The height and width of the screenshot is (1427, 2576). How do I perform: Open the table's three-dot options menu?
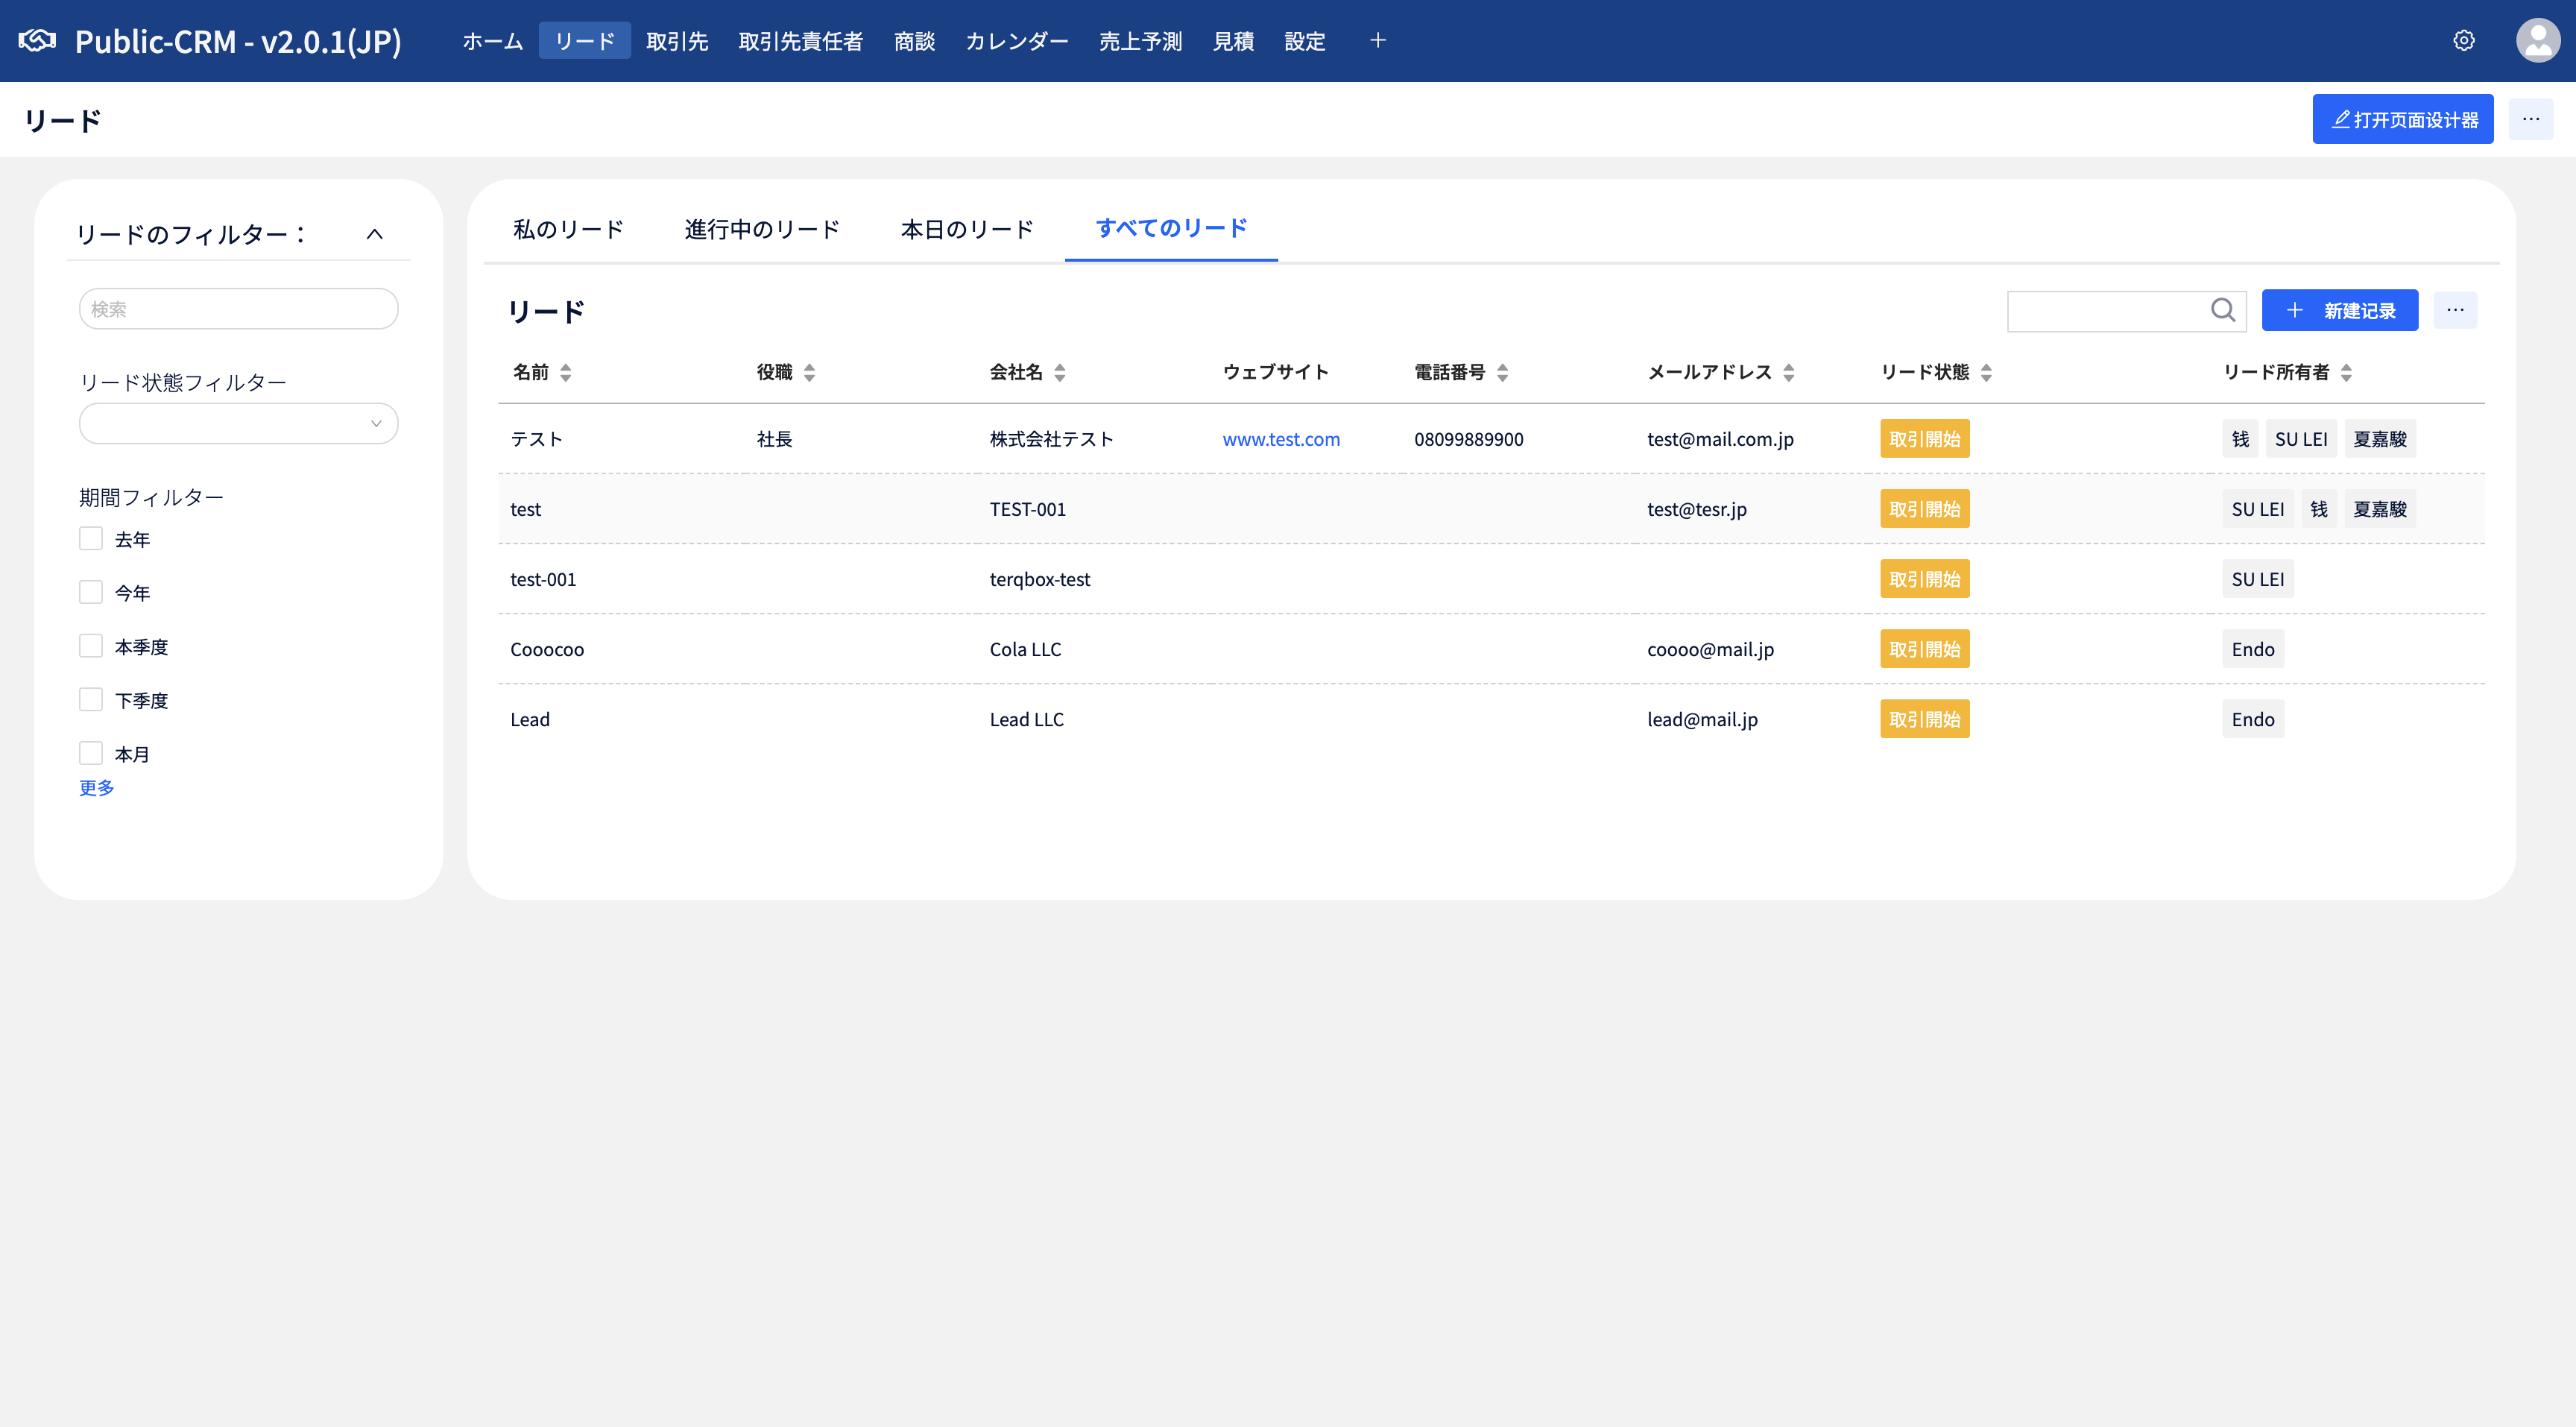pyautogui.click(x=2455, y=311)
